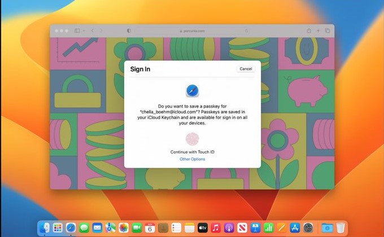Viewport: 384px width, 237px height.
Task: Open Podcasts from the Dock
Action: pos(229,228)
